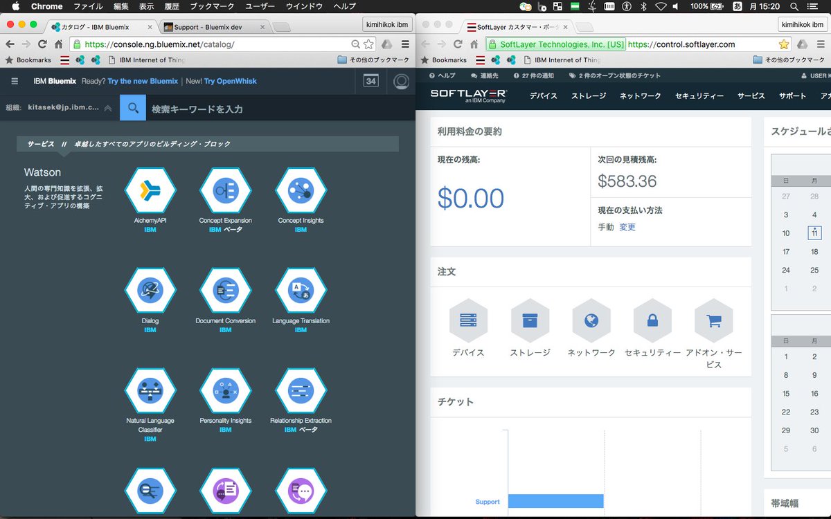Viewport: 831px width, 519px height.
Task: Open the デバイス menu in SoftLayer navigation
Action: 544,96
